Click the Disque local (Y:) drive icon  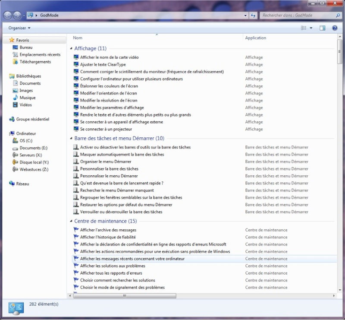[15, 162]
